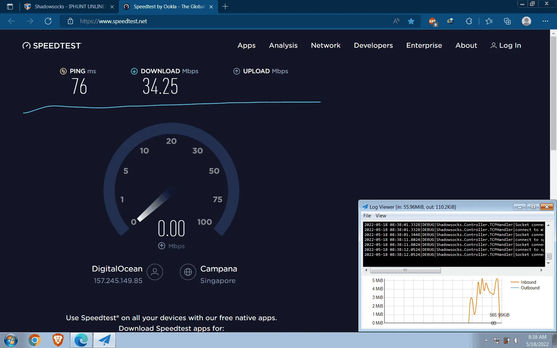Show hidden system tray icons
The height and width of the screenshot is (348, 557).
tap(486, 340)
